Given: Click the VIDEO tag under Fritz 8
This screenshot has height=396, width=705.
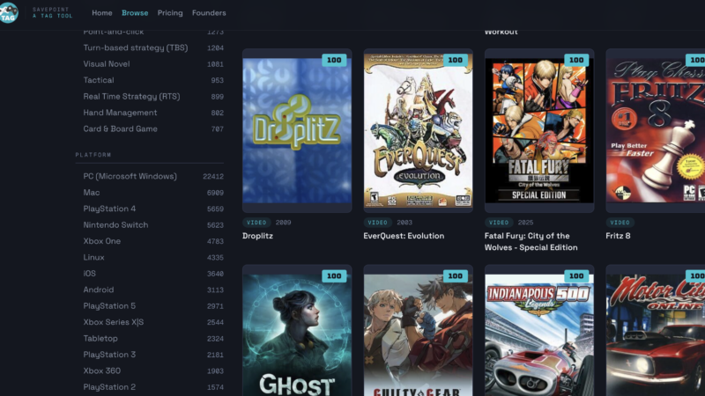Looking at the screenshot, I should tap(620, 223).
